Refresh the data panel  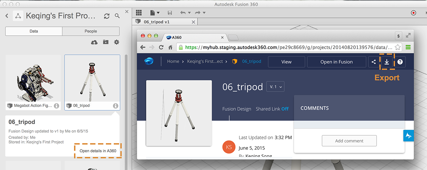tap(106, 16)
